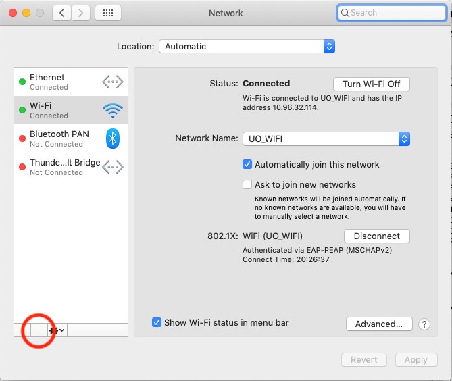452x381 pixels.
Task: Select Bluetooth PAN service in the list
Action: (57, 138)
